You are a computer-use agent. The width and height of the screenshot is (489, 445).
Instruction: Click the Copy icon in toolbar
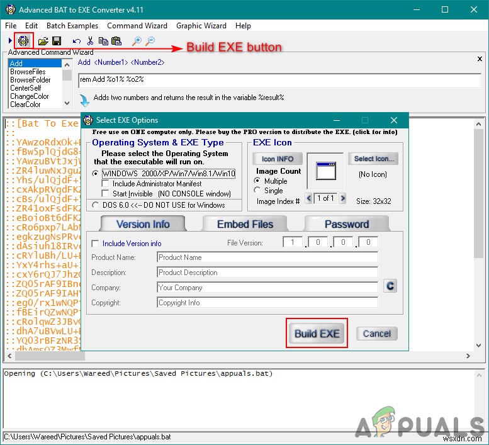click(103, 41)
